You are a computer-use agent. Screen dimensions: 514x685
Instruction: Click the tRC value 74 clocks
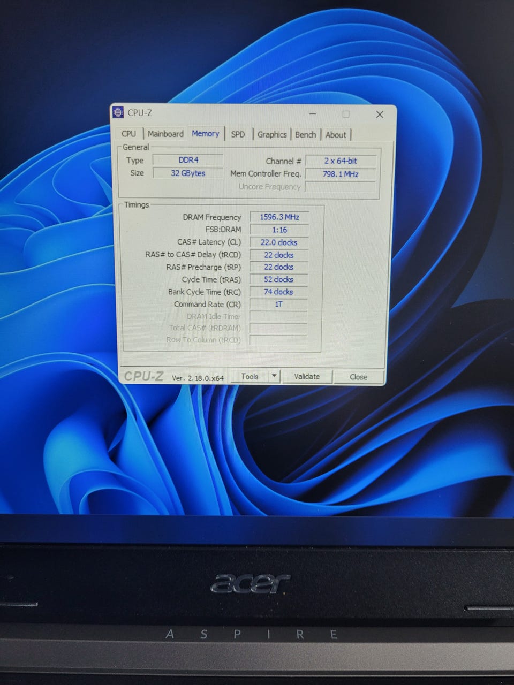coord(278,292)
